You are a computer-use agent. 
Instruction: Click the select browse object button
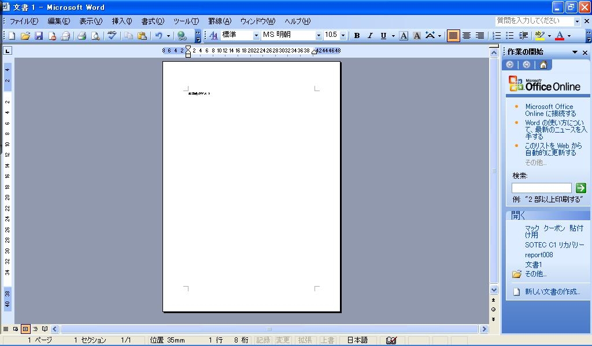click(x=494, y=310)
